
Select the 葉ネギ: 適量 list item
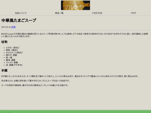[11, 55]
